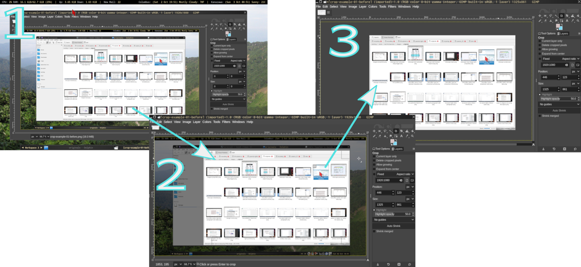The image size is (581, 267).
Task: Select the Eraser tool in step 2 window
Action: (x=380, y=136)
